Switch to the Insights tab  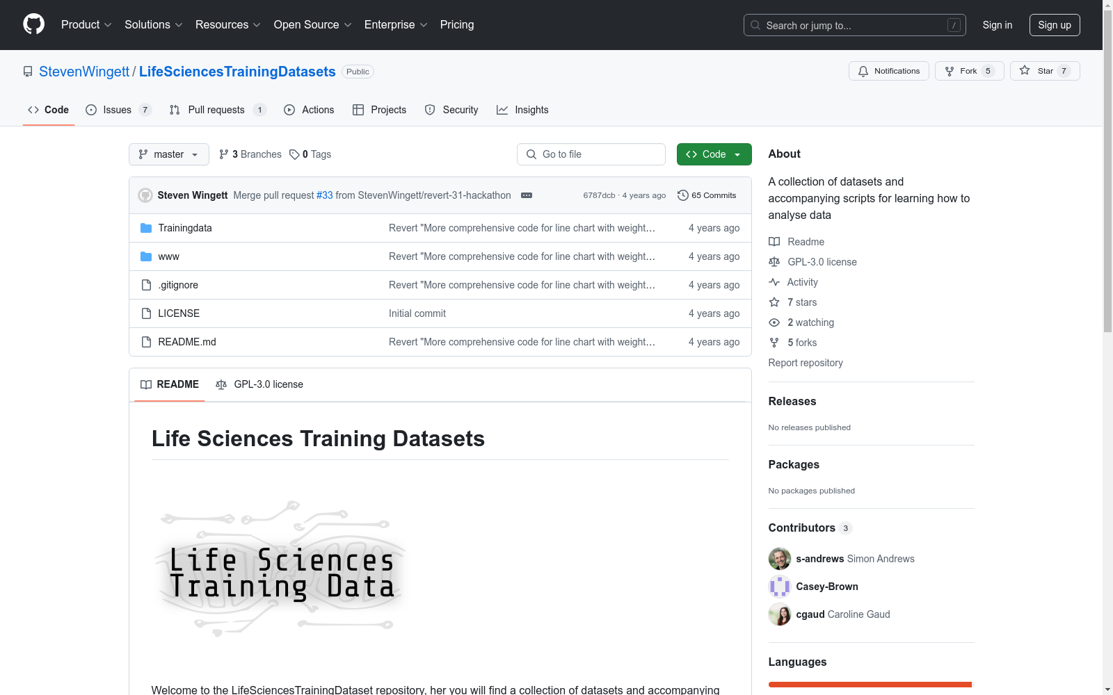522,110
